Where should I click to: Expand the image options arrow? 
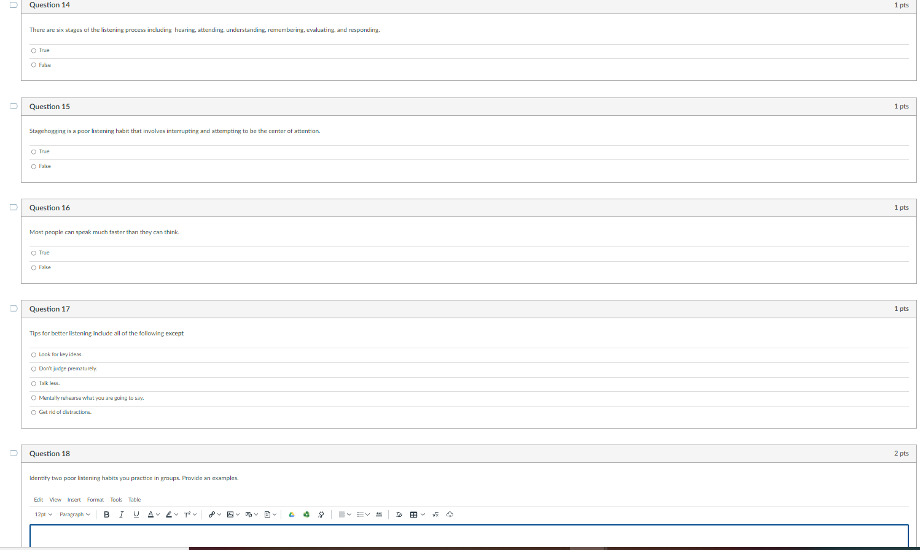tap(237, 514)
